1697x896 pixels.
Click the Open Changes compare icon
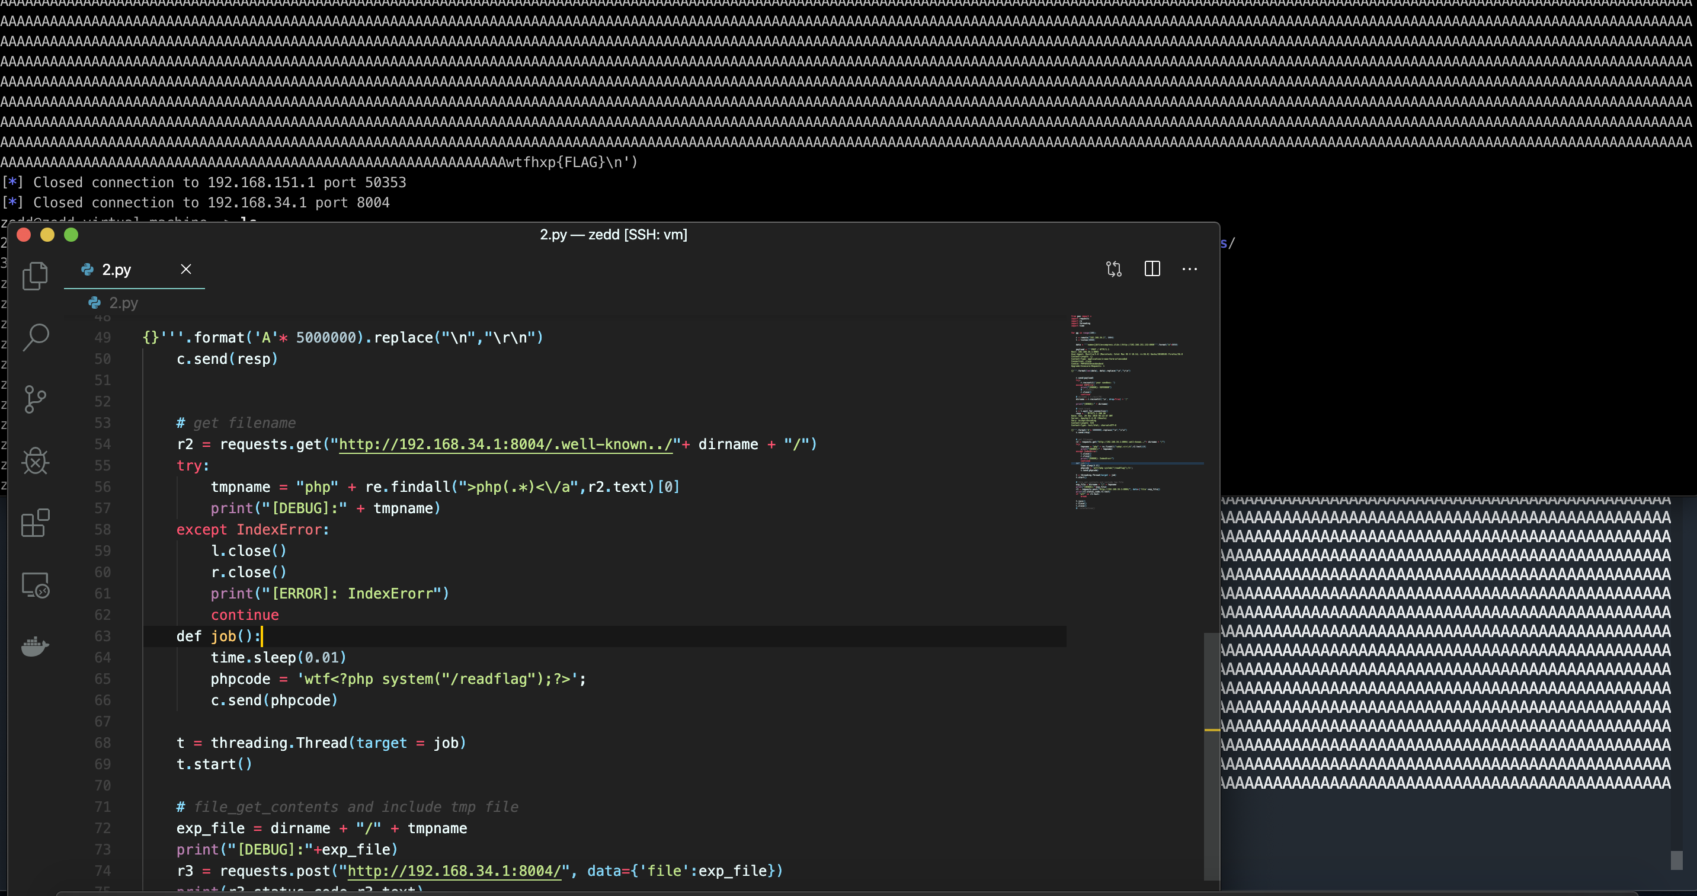1113,269
